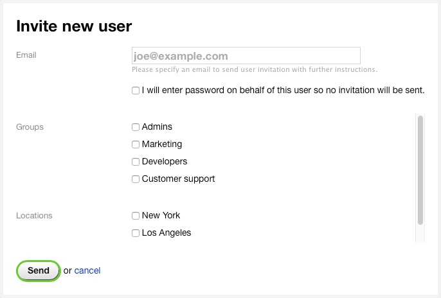Screen dimensions: 441x298
Task: Select the Developers group checkbox
Action: [x=136, y=162]
